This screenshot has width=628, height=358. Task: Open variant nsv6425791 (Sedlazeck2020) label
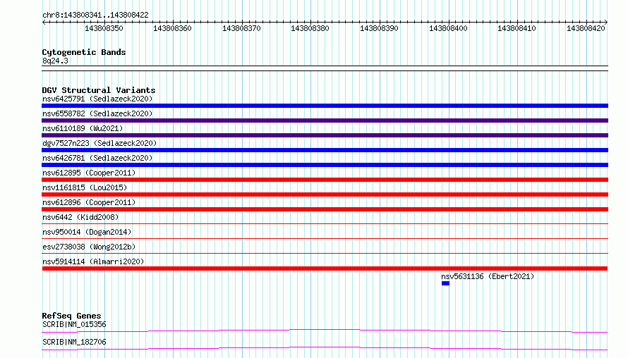click(x=97, y=99)
